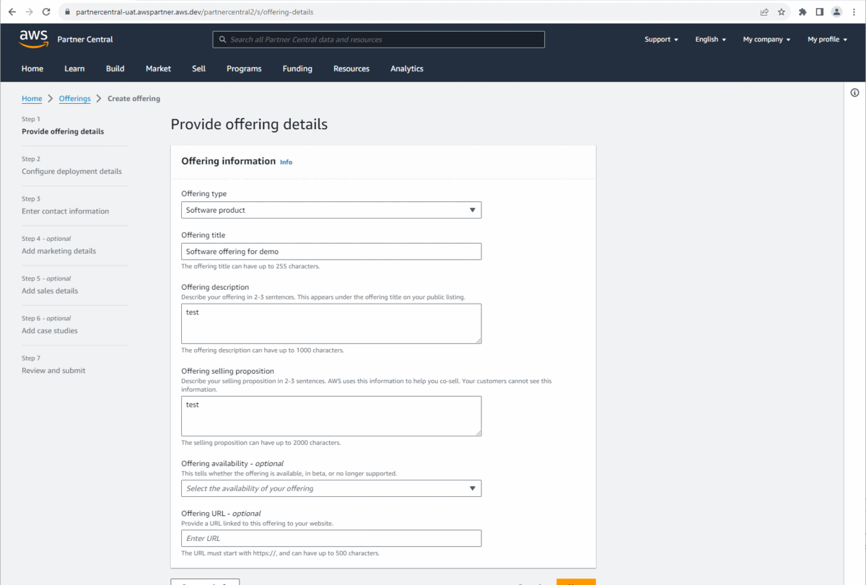Click the Info link beside Offering information
The image size is (866, 585).
pos(286,162)
